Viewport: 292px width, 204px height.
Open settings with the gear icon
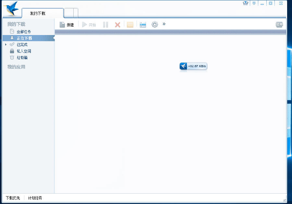[x=154, y=24]
